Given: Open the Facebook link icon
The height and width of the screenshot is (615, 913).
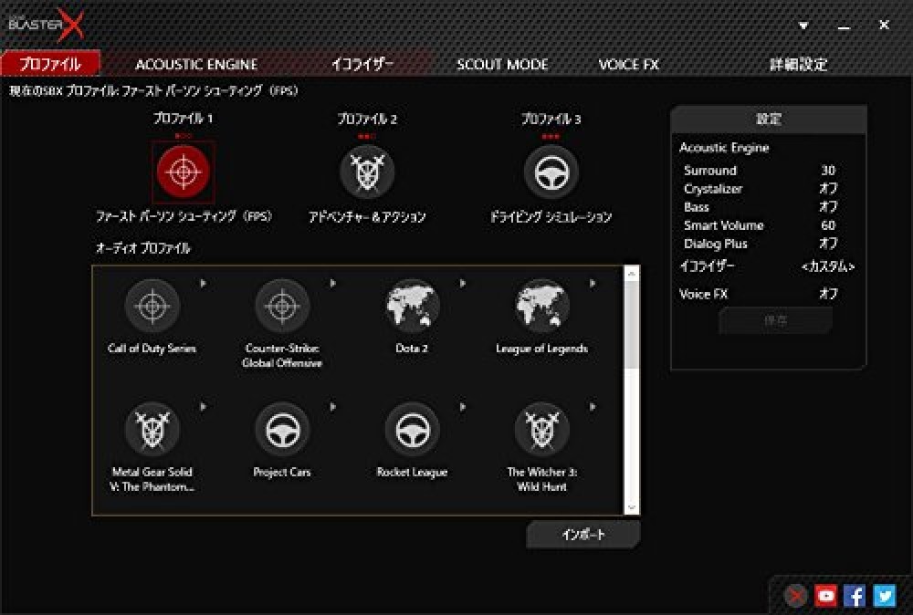Looking at the screenshot, I should pos(855,595).
